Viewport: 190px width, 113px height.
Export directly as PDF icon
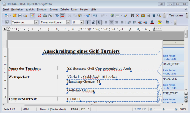(x=39, y=15)
